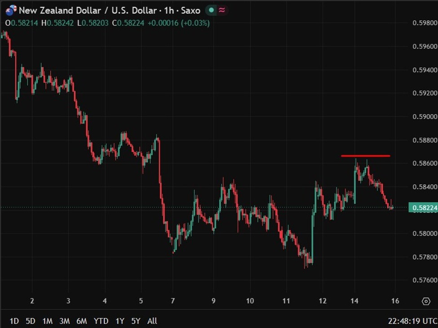Click the NZD/USD currency flag icon
This screenshot has height=328, width=438.
(11, 10)
